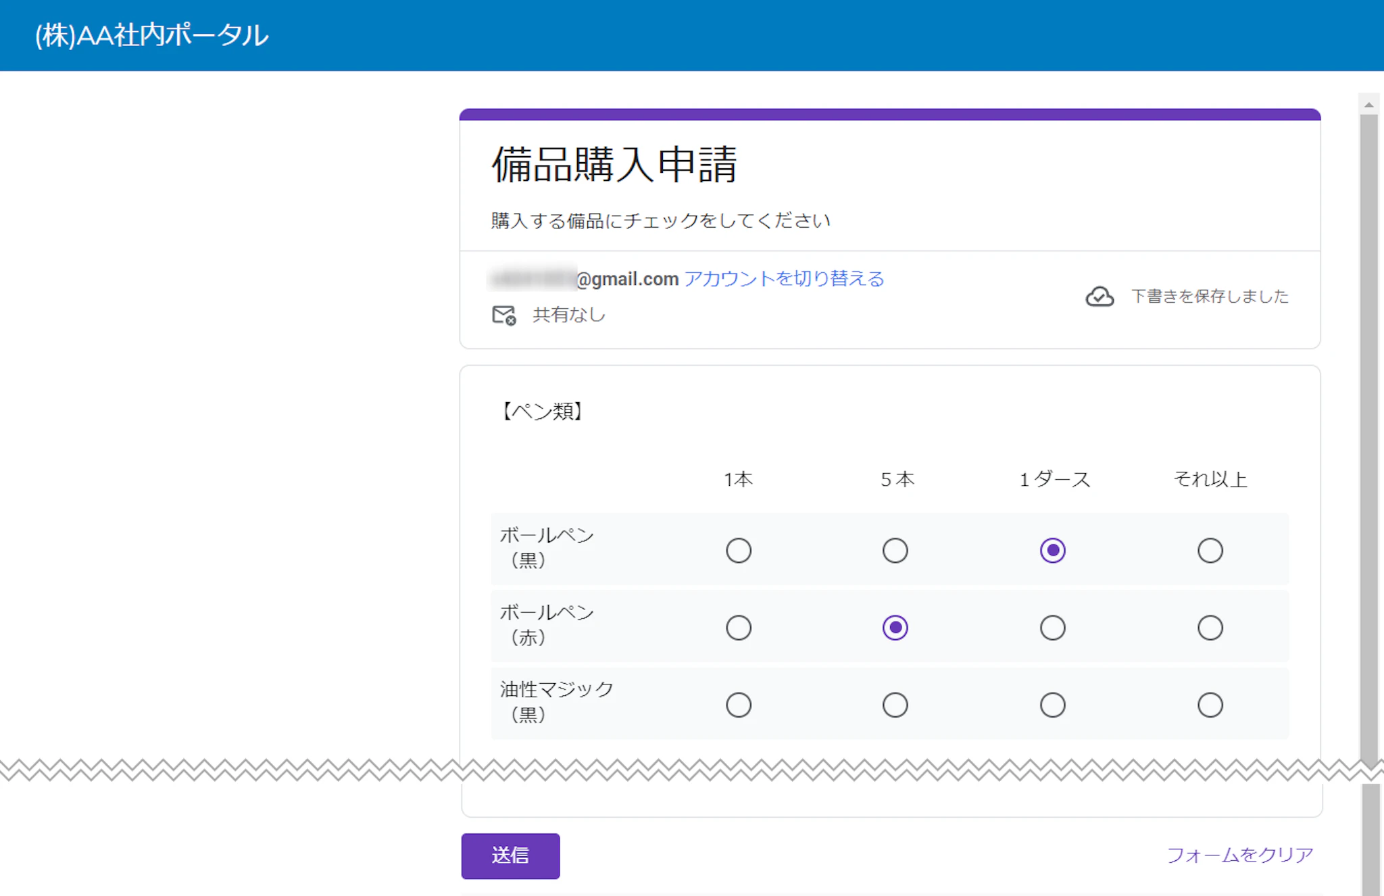Click the cloud draft-saved icon
This screenshot has width=1384, height=896.
click(1099, 297)
